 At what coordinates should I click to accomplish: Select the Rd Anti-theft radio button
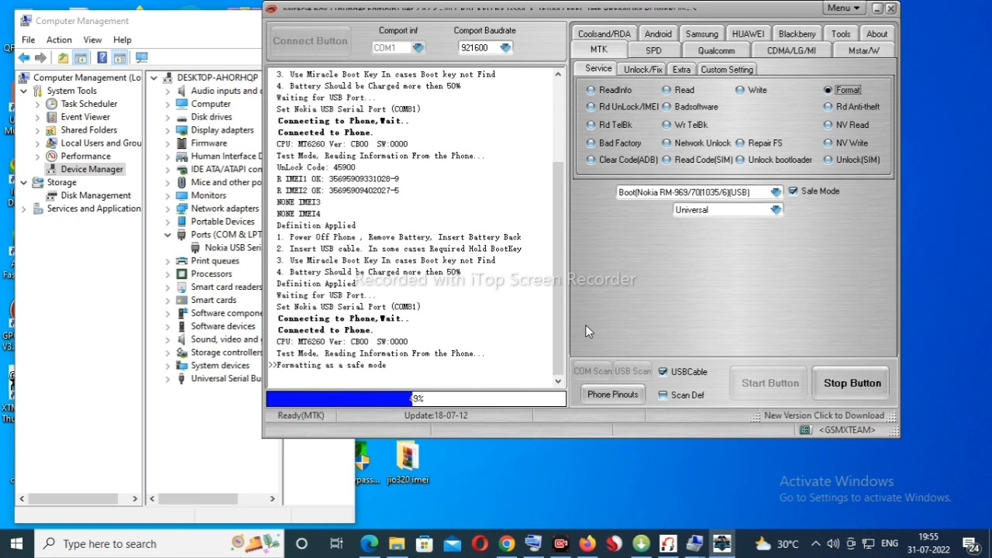828,107
